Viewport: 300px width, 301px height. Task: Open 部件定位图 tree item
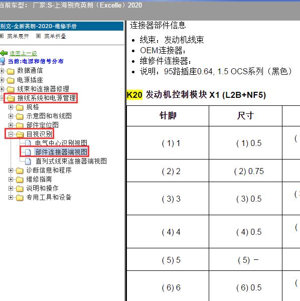pyautogui.click(x=43, y=125)
